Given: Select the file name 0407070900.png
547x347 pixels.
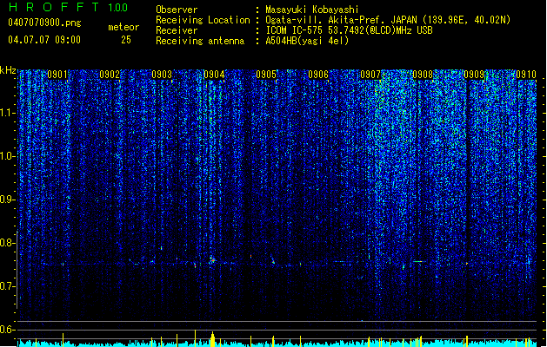Looking at the screenshot, I should tap(44, 23).
